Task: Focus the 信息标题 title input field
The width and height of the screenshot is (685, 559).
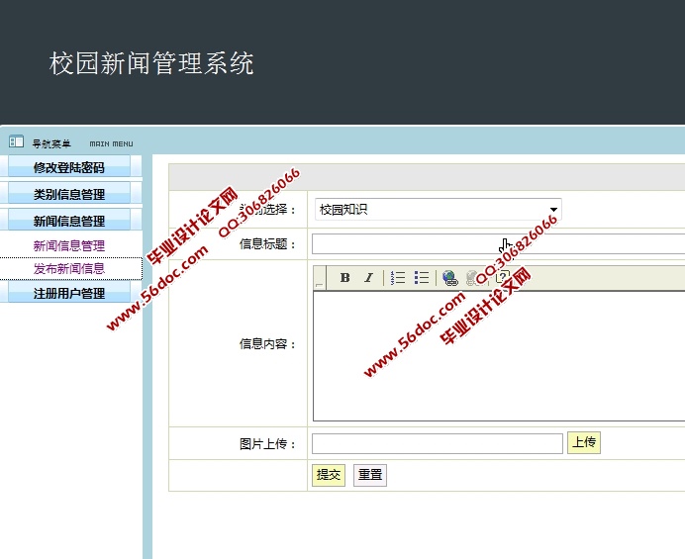Action: click(497, 244)
